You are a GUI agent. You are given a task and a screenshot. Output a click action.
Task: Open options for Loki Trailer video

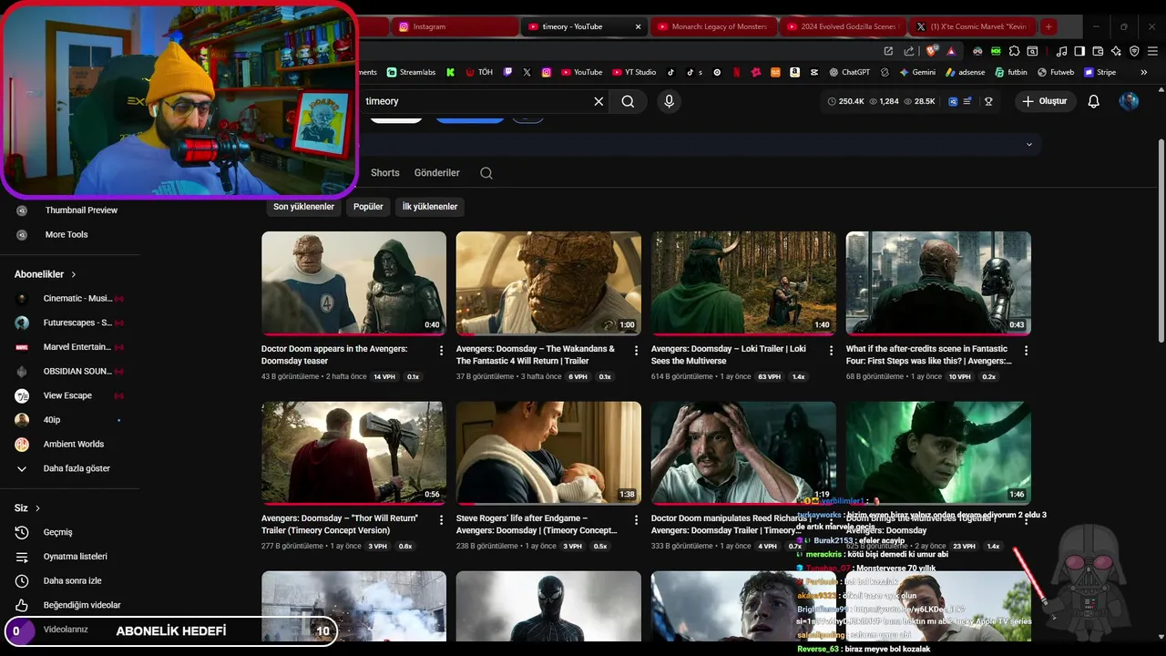coord(832,350)
